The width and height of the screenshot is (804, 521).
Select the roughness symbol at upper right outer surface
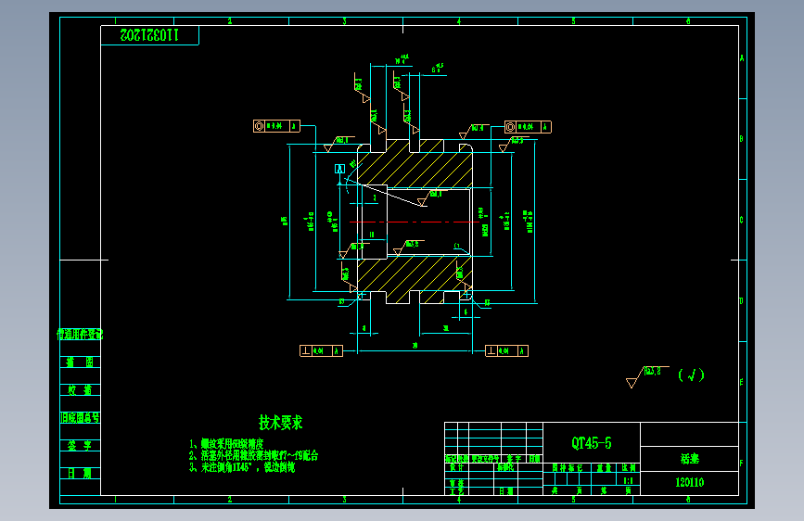point(472,132)
